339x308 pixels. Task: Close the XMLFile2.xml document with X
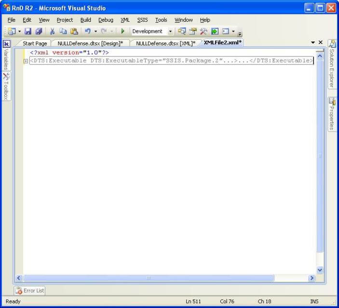tap(321, 42)
